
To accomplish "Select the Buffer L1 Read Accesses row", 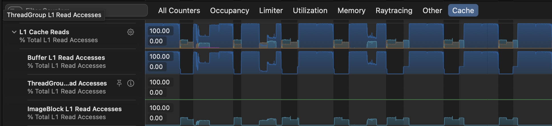I will pos(66,61).
